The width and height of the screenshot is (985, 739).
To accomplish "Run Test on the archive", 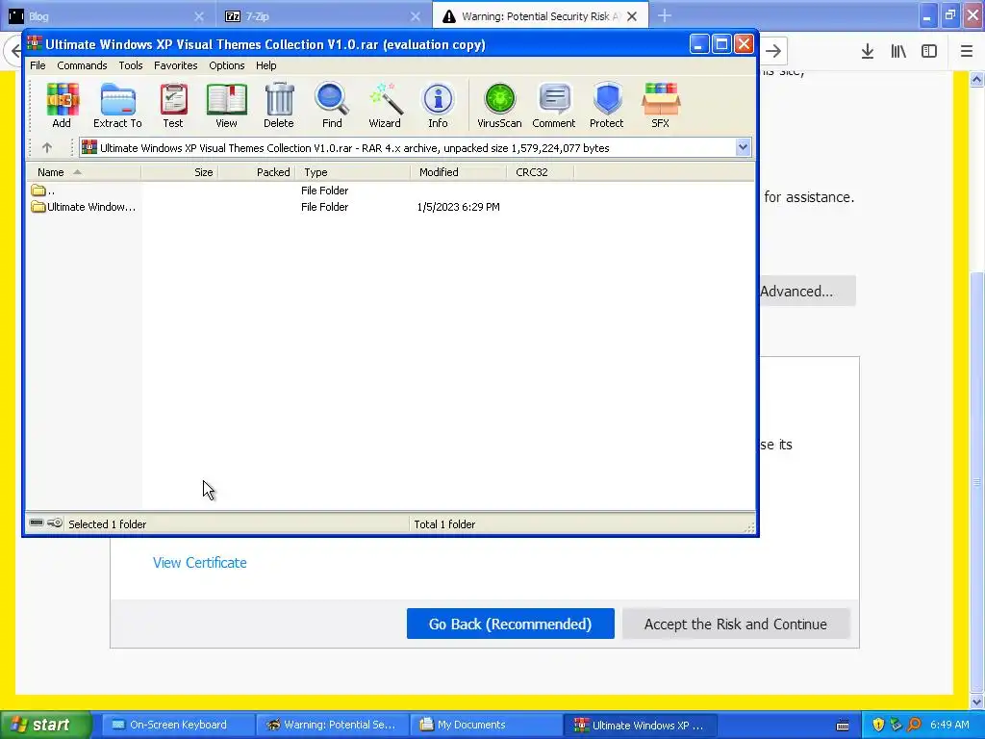I will coord(173,106).
